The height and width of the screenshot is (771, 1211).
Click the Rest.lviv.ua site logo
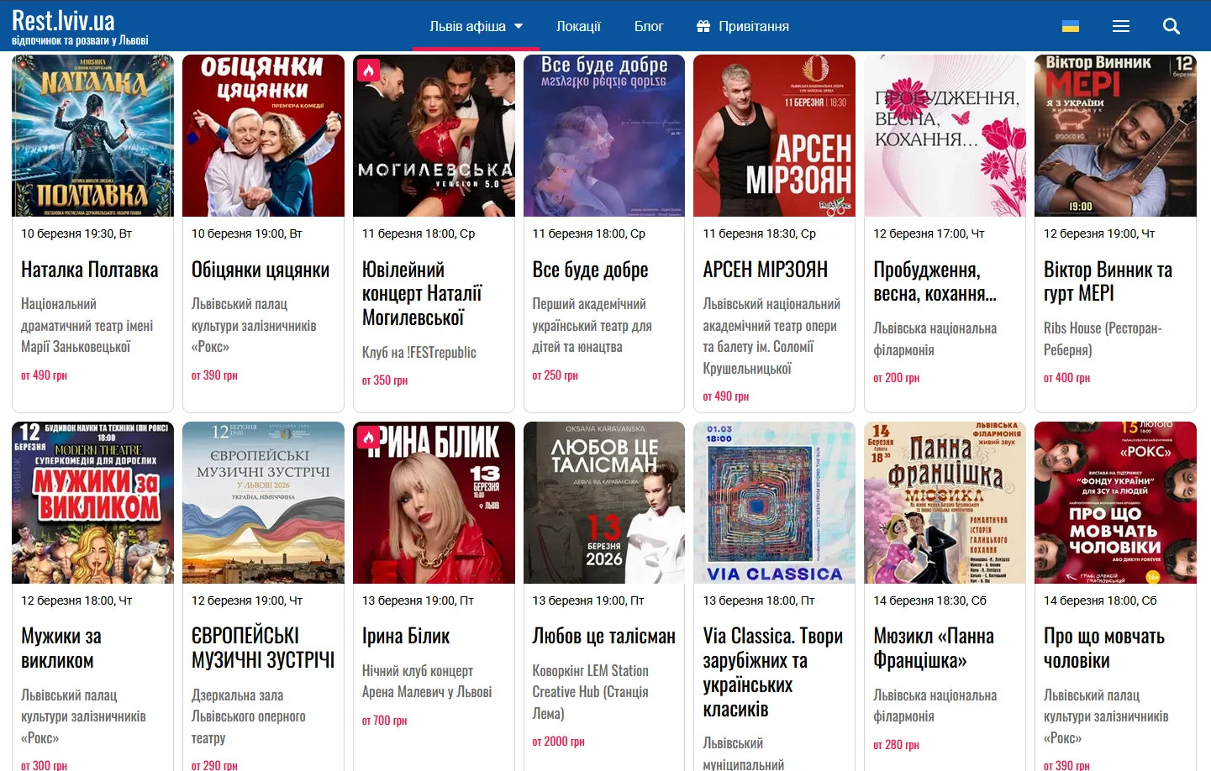click(80, 26)
